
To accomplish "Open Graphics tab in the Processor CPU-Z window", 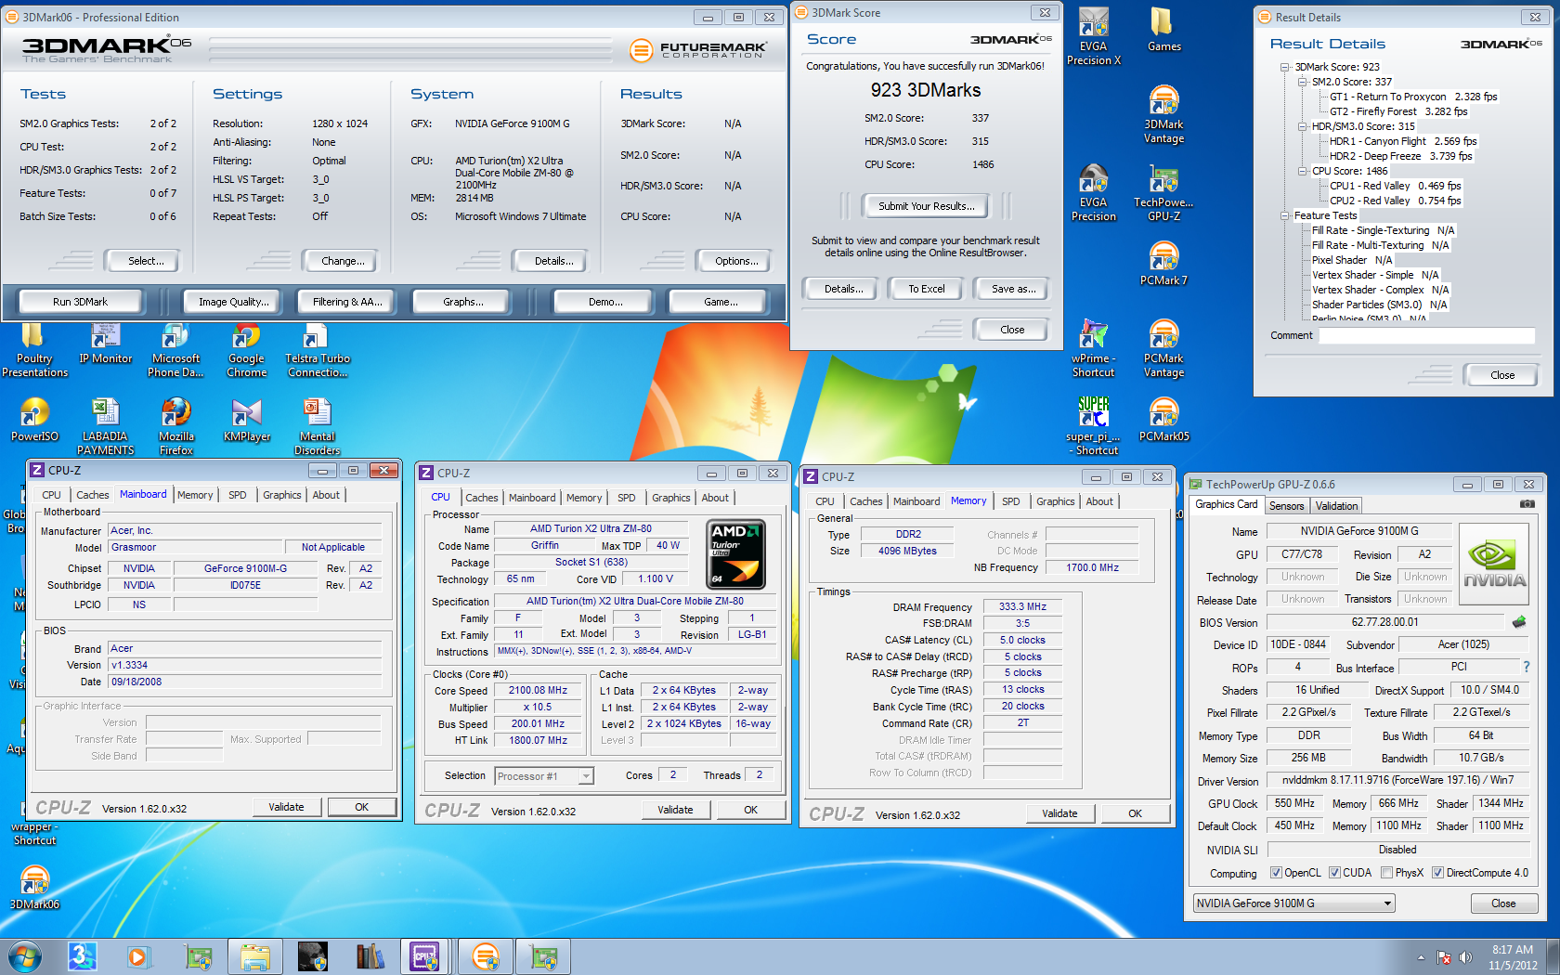I will (670, 498).
